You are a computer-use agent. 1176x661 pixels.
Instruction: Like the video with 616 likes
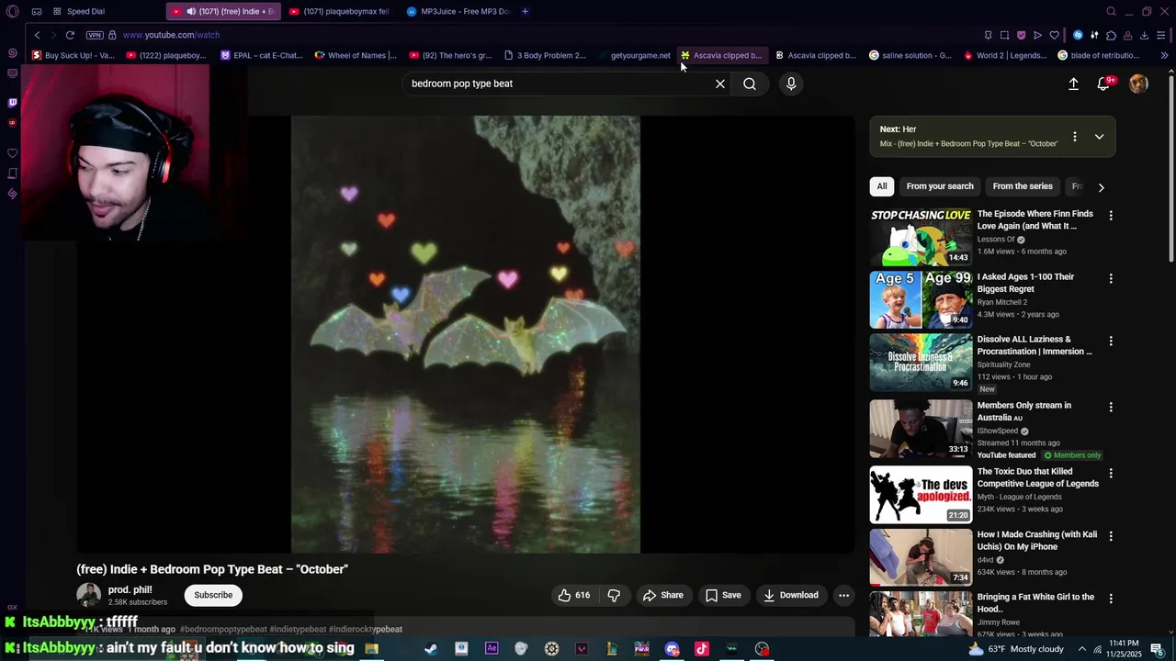click(574, 595)
